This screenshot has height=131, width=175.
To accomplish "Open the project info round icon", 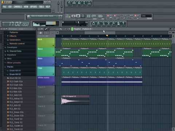I will coord(118,23).
